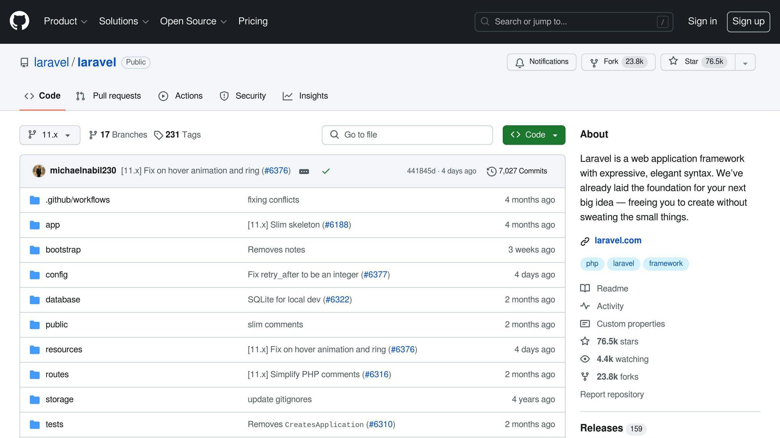This screenshot has width=780, height=438.
Task: Open the green Code dropdown arrow
Action: pyautogui.click(x=555, y=135)
